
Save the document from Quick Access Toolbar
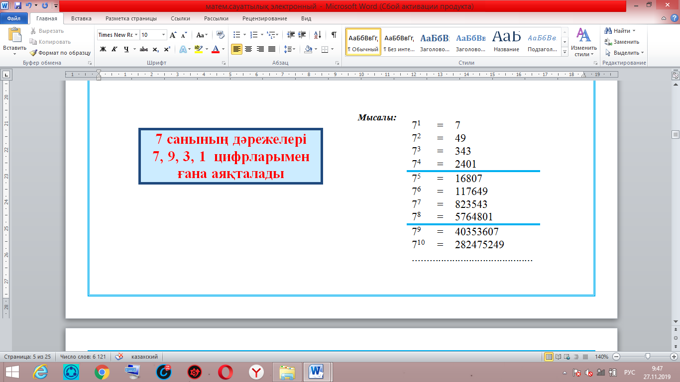click(18, 6)
